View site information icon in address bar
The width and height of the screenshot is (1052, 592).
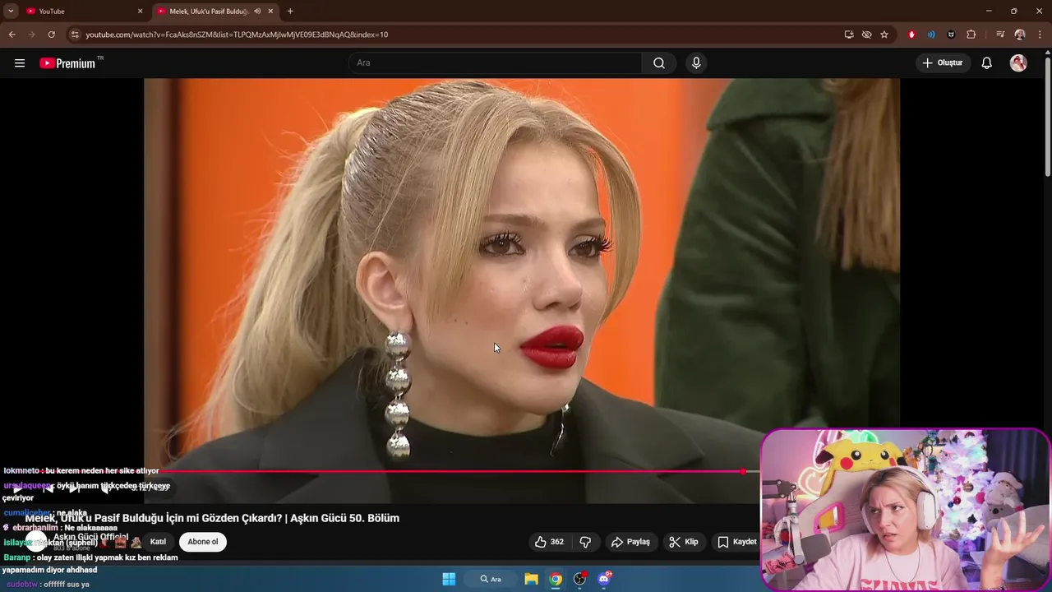75,35
